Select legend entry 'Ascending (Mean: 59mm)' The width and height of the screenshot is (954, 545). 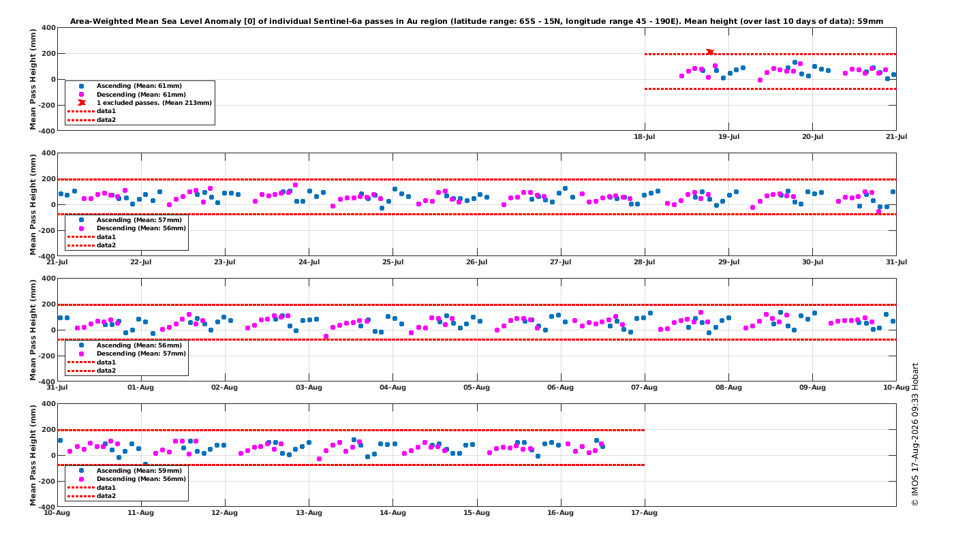(140, 471)
